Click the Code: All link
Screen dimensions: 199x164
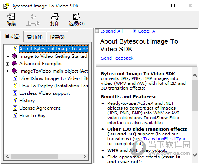pyautogui.click(x=147, y=31)
